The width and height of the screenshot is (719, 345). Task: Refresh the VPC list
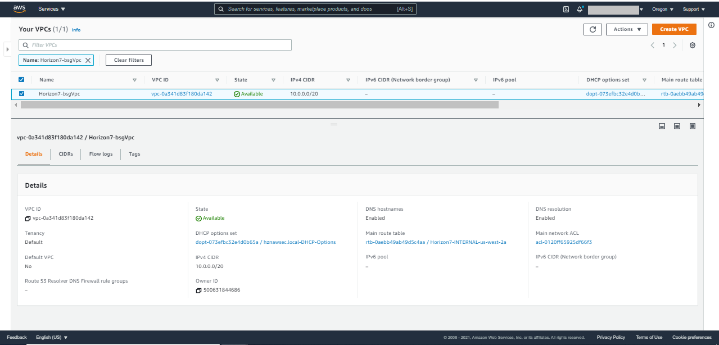coord(593,29)
